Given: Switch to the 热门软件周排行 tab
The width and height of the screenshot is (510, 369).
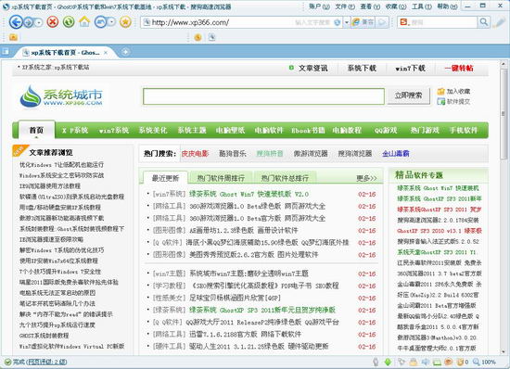Looking at the screenshot, I should pyautogui.click(x=221, y=178).
